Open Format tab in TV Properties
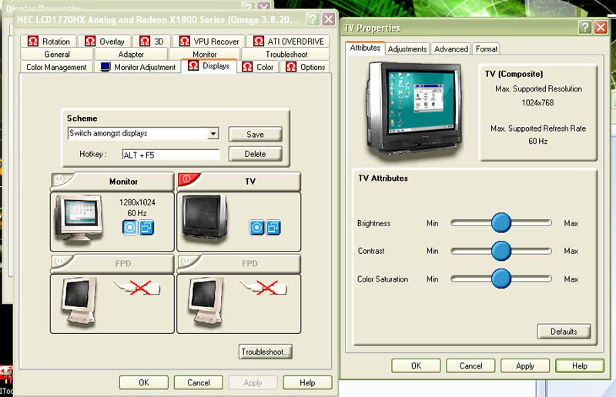The width and height of the screenshot is (616, 397). 487,49
